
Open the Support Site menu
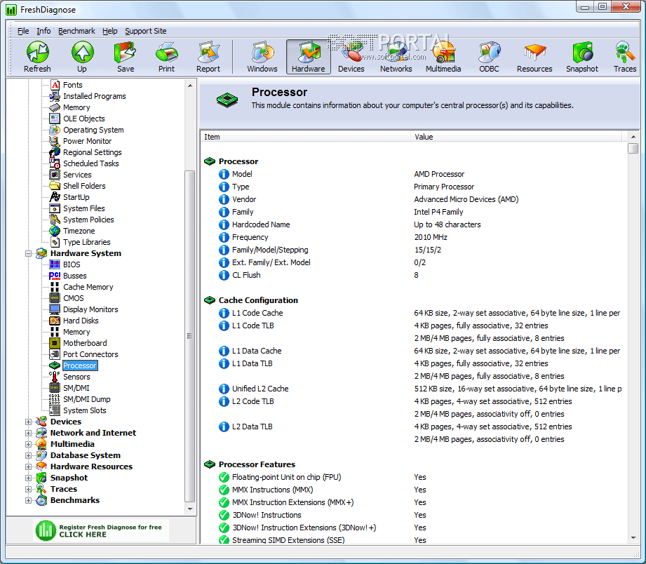[145, 31]
